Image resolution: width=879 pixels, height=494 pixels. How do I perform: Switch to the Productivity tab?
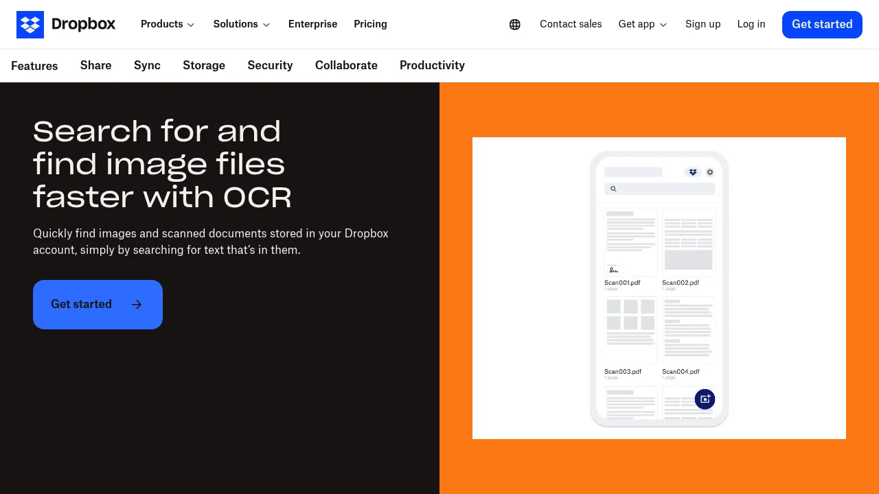pos(432,65)
